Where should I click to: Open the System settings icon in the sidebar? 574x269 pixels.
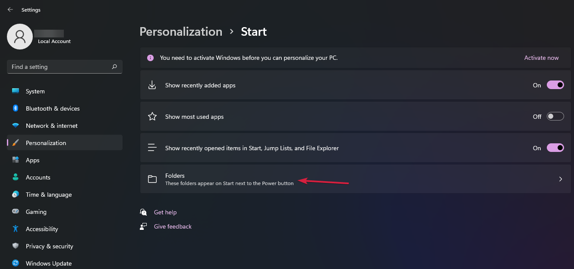16,91
